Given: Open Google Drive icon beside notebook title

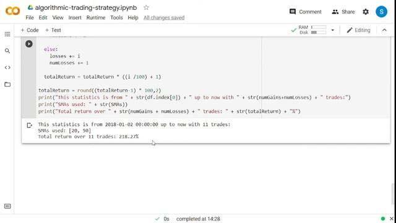Looking at the screenshot, I should (30, 7).
